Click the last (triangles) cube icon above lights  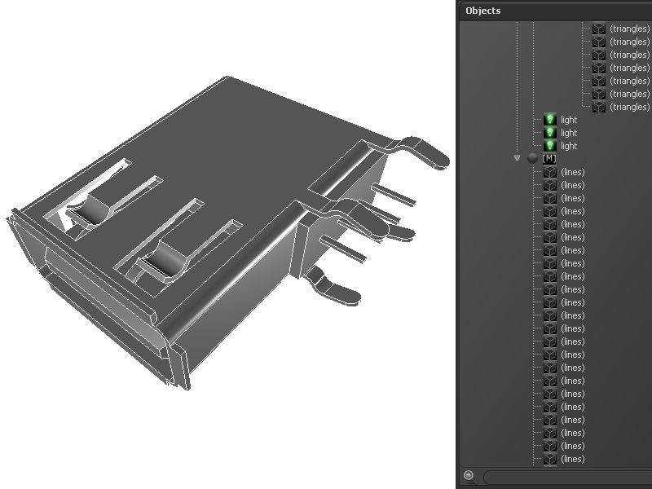599,107
